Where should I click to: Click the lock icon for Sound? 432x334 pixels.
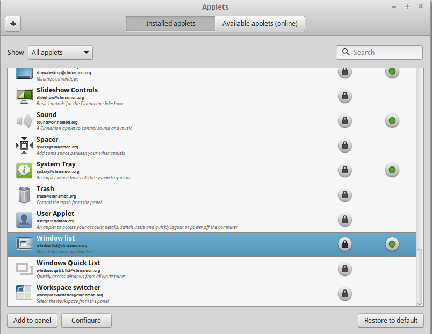tap(344, 121)
